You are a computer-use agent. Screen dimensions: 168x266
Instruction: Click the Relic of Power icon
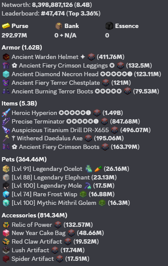tap(6, 225)
